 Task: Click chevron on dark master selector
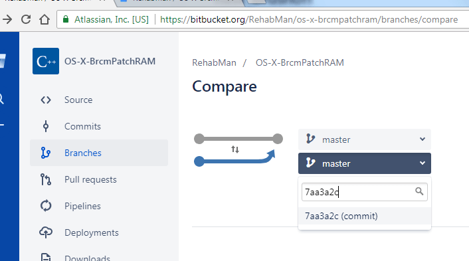pos(422,163)
